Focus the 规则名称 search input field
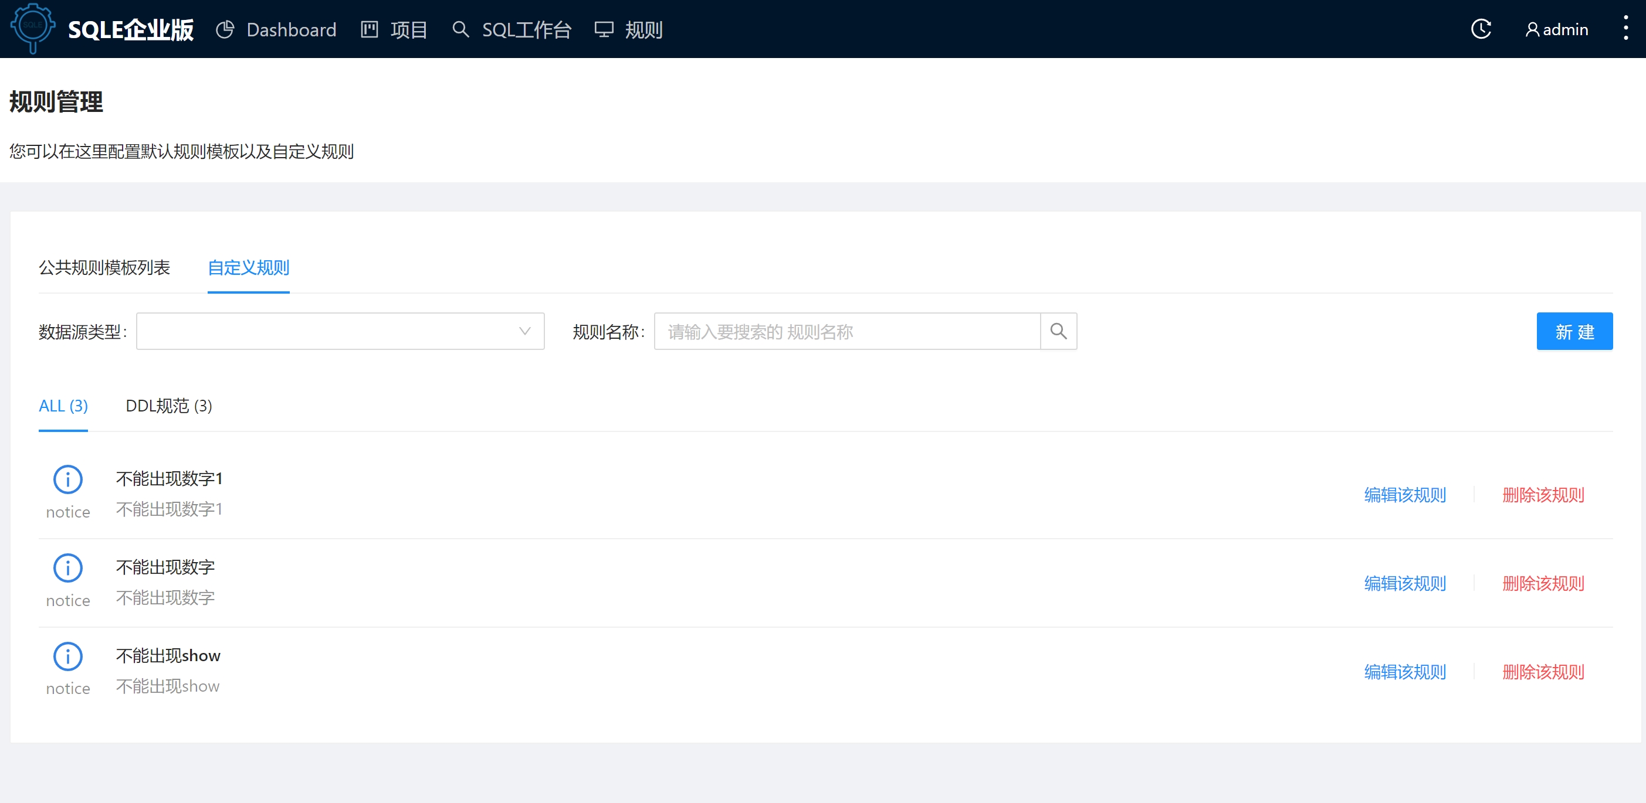Viewport: 1646px width, 803px height. pyautogui.click(x=847, y=331)
